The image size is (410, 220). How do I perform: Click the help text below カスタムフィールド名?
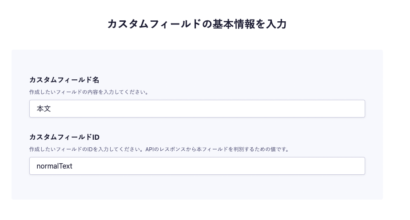(88, 93)
